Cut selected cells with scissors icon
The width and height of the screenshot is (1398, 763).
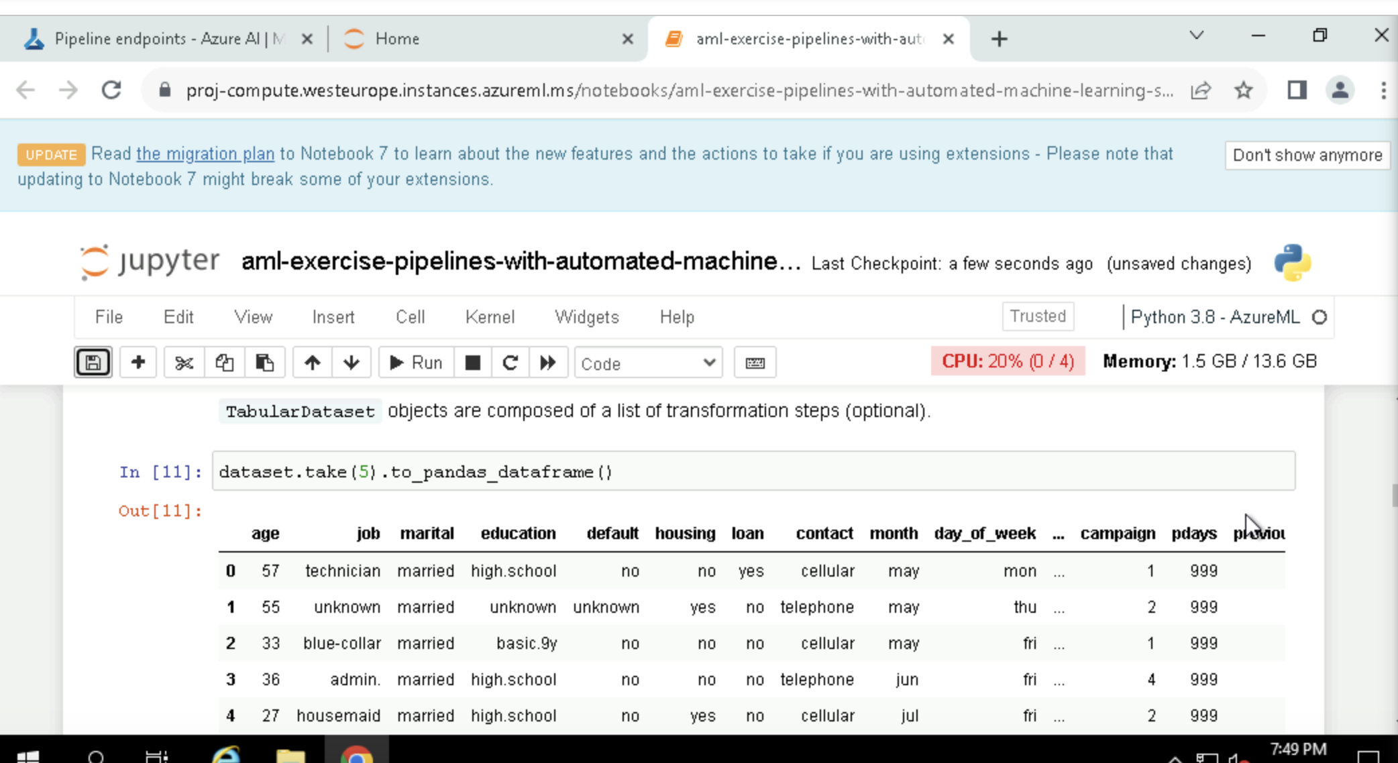[x=184, y=363]
